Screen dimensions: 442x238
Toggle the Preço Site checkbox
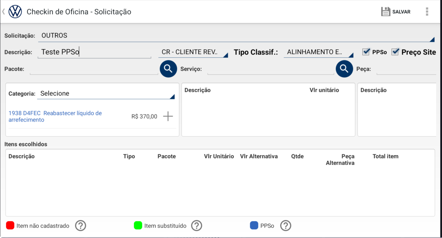click(395, 52)
